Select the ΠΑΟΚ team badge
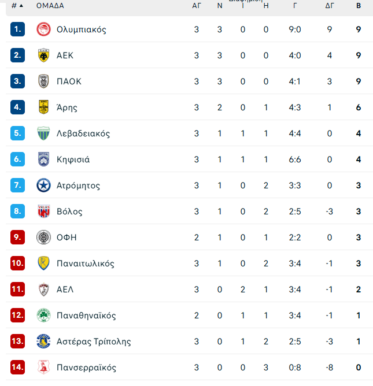This screenshot has width=373, height=386. (x=43, y=81)
